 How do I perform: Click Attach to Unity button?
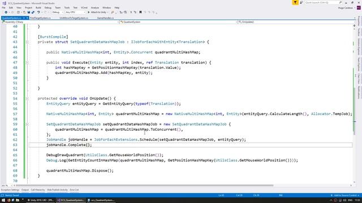click(x=97, y=12)
